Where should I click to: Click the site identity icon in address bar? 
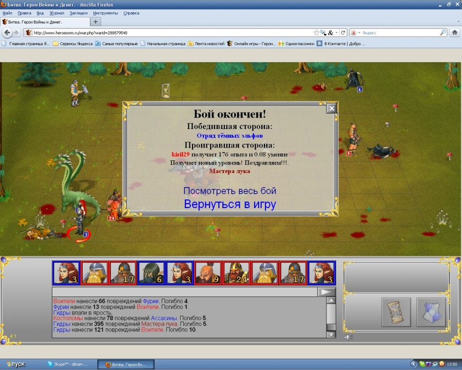pos(28,33)
